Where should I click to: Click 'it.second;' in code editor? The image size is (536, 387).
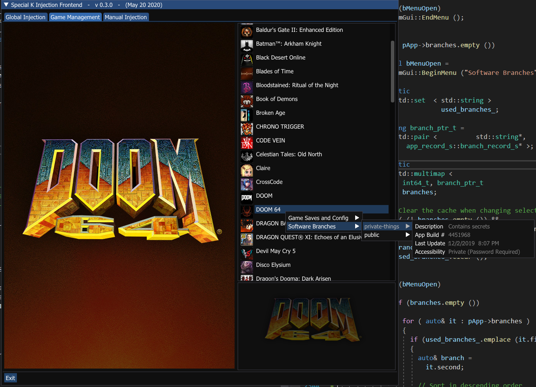pos(445,367)
